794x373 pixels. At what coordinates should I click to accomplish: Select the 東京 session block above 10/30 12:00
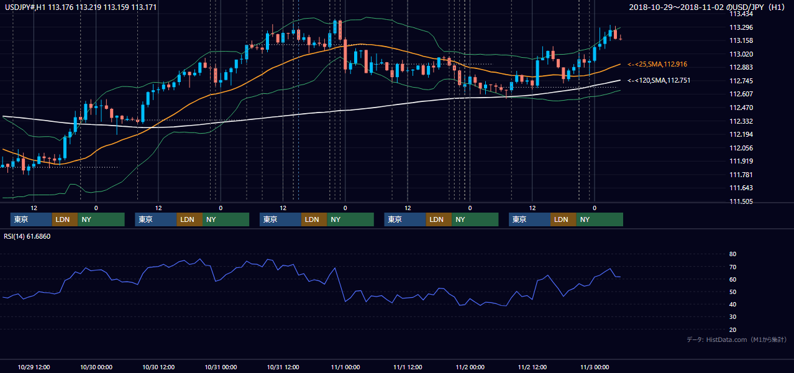click(x=156, y=219)
